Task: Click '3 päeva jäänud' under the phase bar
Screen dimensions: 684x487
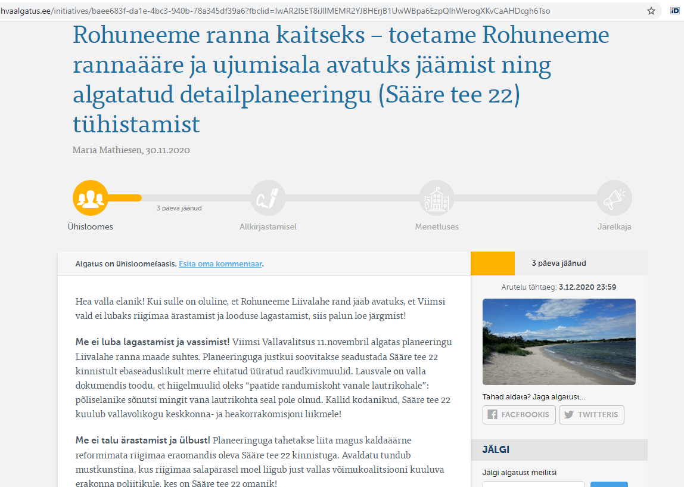Action: click(179, 208)
